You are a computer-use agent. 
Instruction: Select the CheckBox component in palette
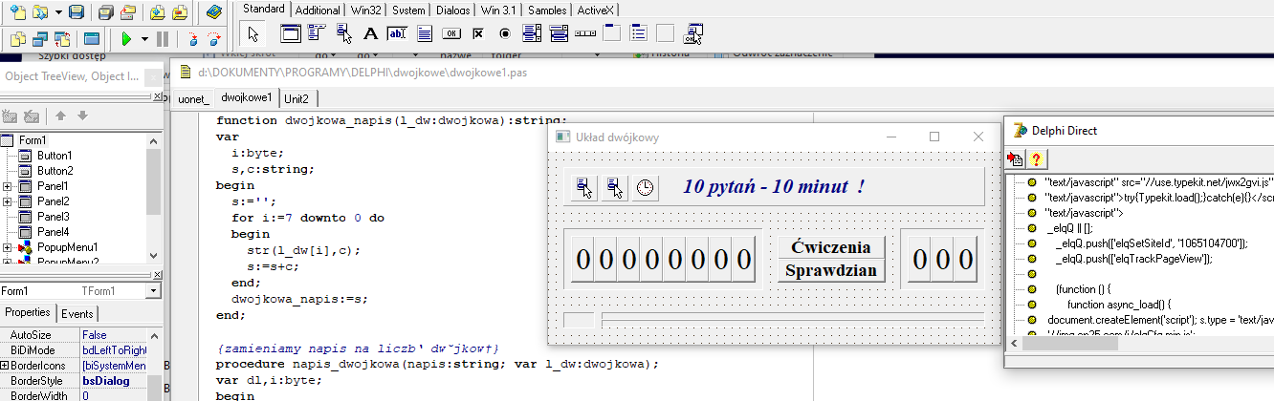coord(478,33)
